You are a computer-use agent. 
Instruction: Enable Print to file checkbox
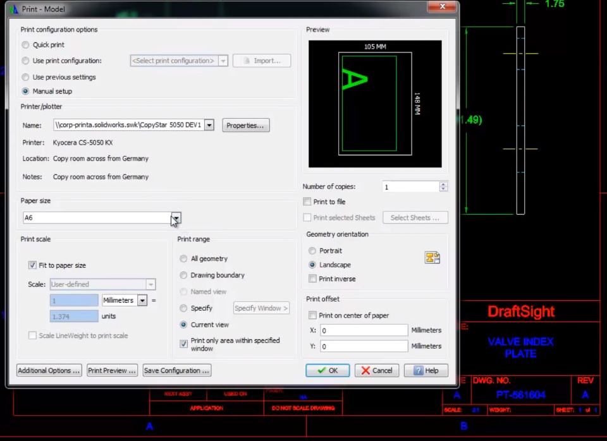click(307, 202)
